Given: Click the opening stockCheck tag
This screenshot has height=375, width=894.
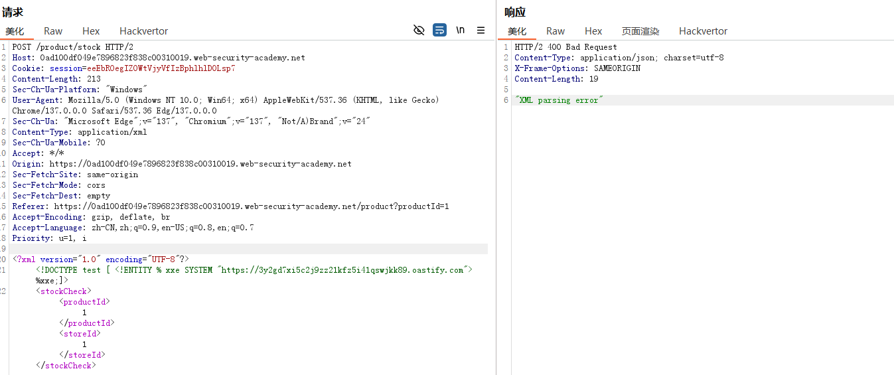Looking at the screenshot, I should pos(64,291).
